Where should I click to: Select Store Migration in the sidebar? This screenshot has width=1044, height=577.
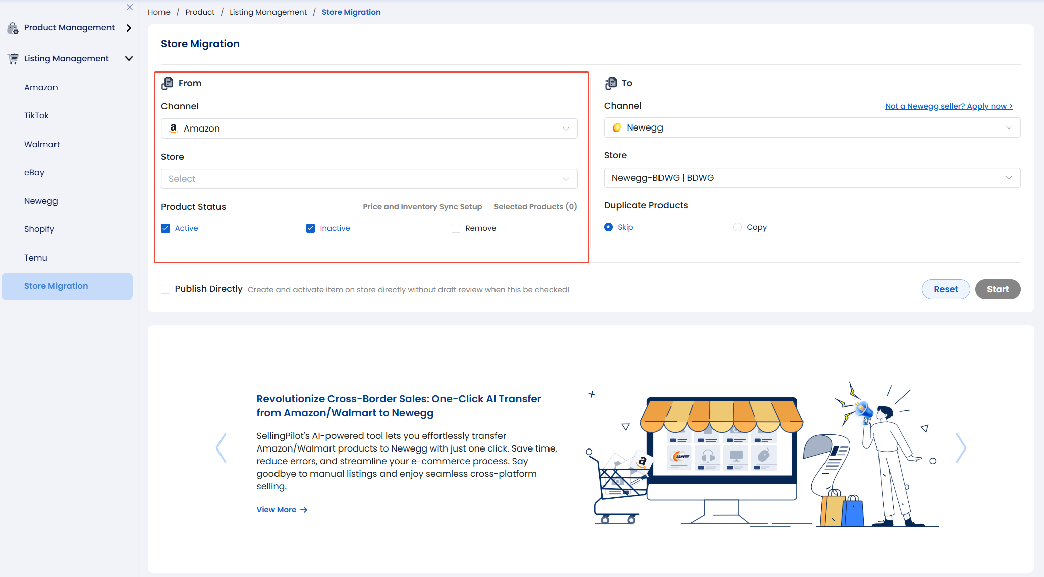67,286
